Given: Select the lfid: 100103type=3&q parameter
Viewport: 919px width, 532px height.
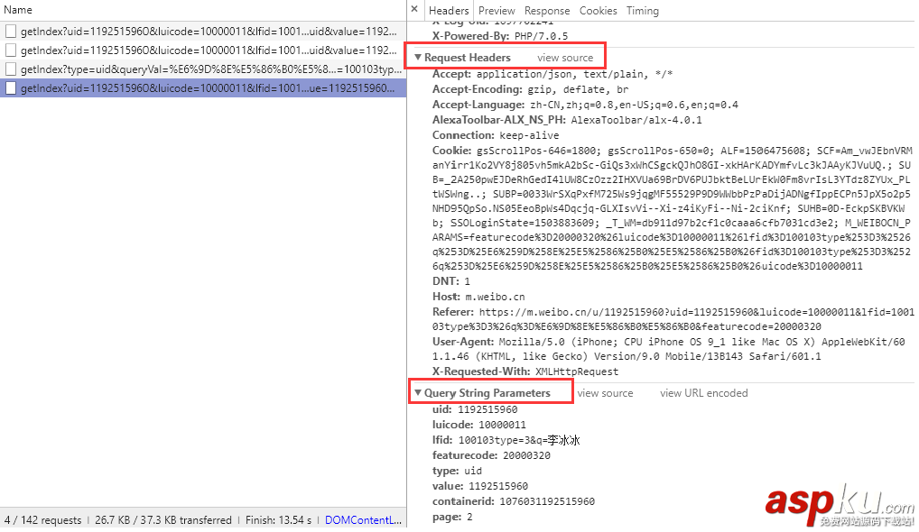Looking at the screenshot, I should pos(506,439).
